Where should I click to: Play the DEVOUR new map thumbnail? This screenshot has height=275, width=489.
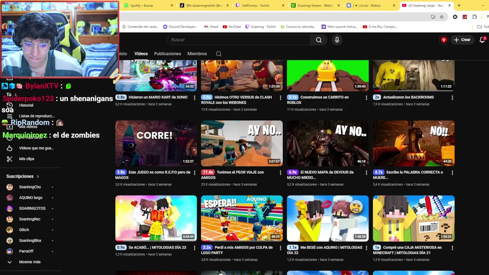click(328, 143)
